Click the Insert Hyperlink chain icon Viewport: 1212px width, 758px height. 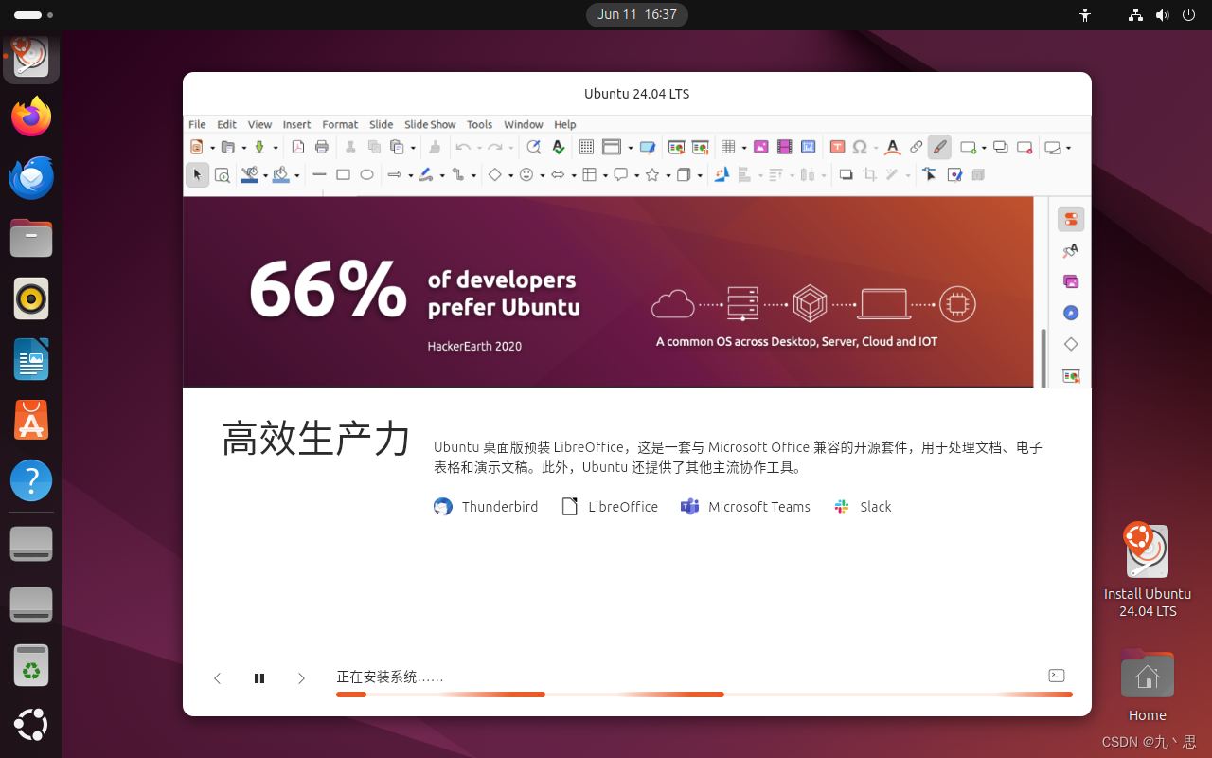(916, 147)
